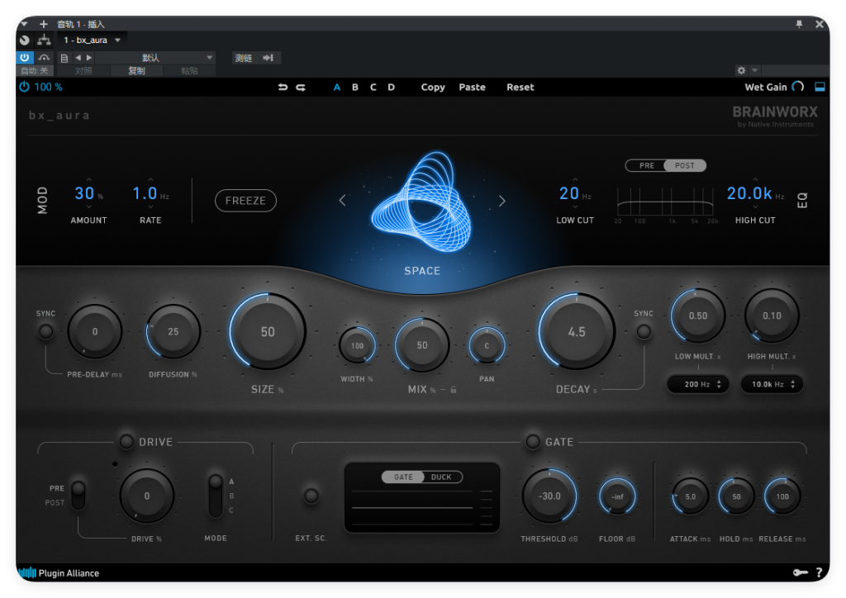Click the routing icon beside 1 - bx_aura
The image size is (846, 598).
click(44, 40)
